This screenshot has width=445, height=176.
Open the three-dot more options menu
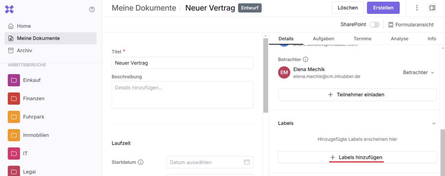(417, 8)
